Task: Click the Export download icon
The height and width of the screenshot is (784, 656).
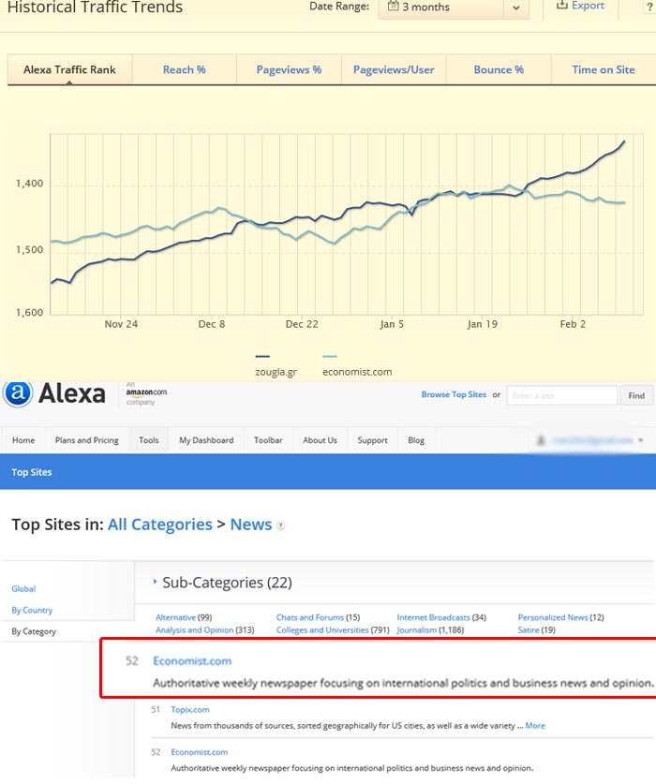Action: click(561, 6)
